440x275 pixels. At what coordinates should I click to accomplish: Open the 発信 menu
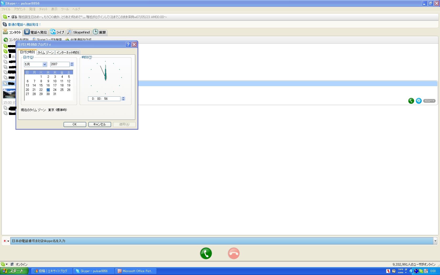coord(32,9)
